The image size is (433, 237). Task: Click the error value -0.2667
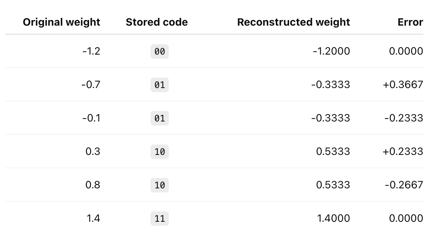404,185
